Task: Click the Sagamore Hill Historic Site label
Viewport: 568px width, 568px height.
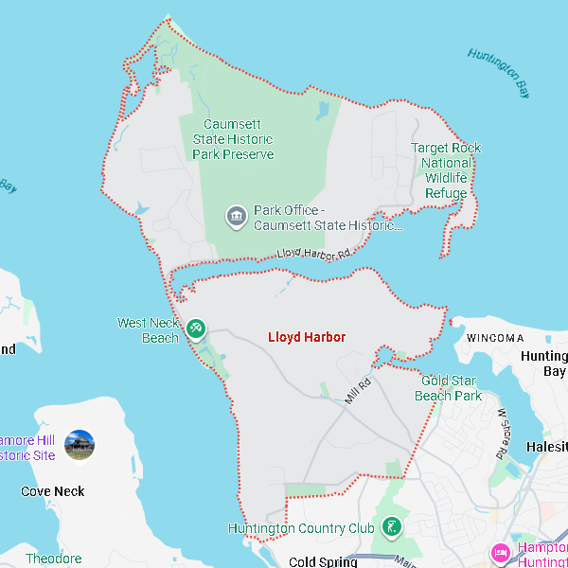Action: (27, 448)
